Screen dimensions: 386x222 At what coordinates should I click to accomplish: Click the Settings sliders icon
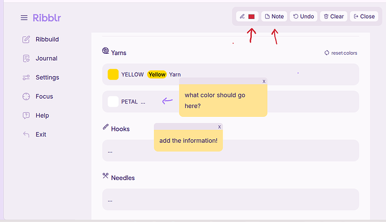(26, 78)
